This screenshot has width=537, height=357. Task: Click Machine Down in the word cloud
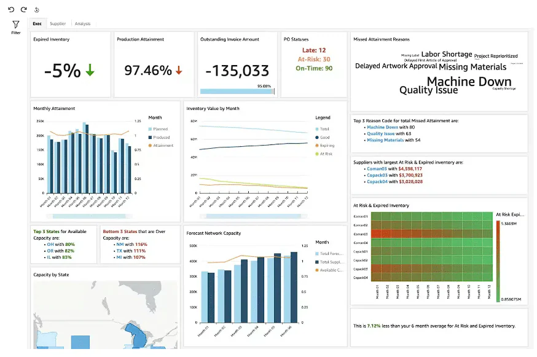click(x=469, y=82)
